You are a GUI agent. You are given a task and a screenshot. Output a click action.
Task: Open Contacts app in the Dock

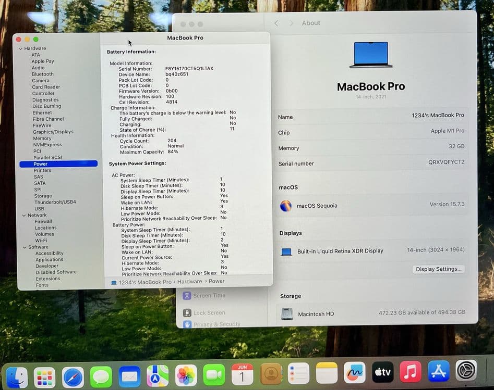click(x=271, y=374)
